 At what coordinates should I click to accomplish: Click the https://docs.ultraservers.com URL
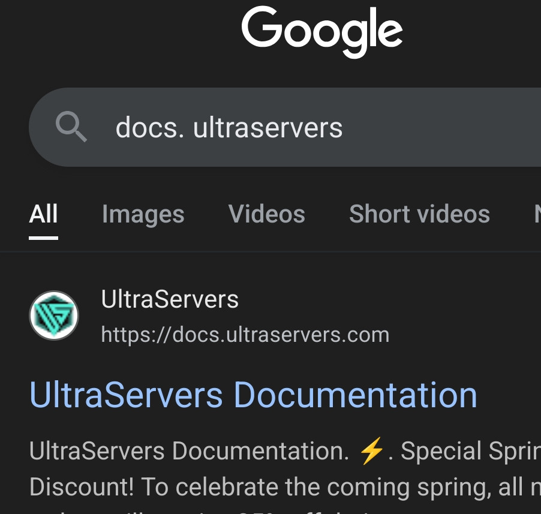[245, 335]
